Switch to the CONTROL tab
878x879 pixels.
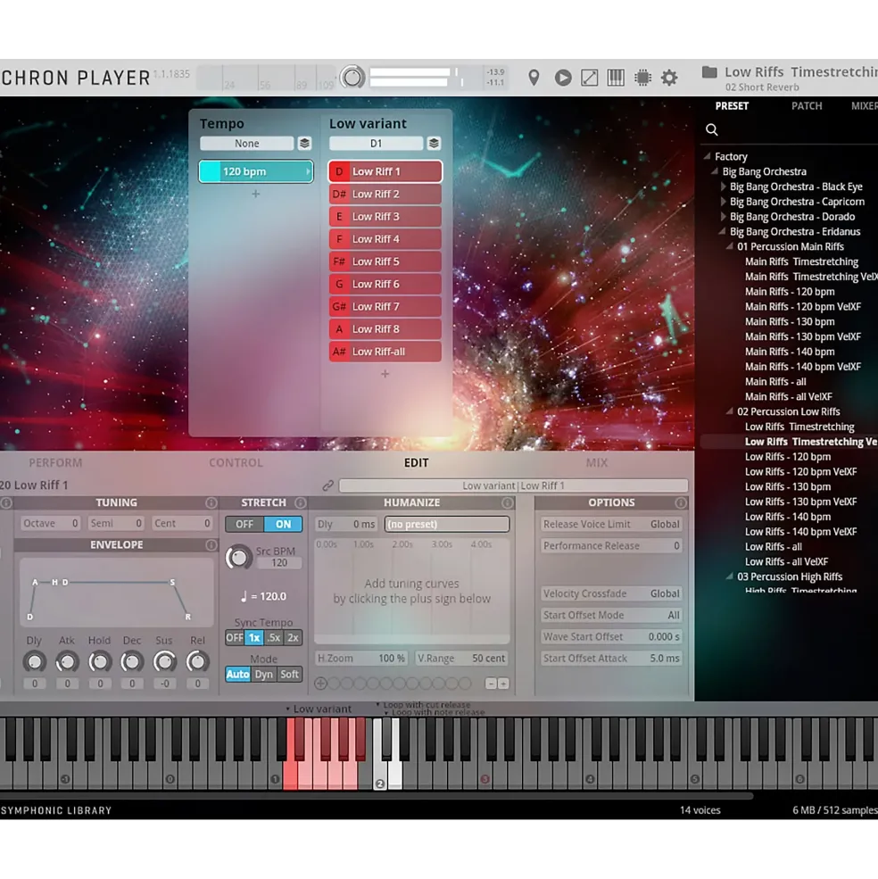(236, 463)
